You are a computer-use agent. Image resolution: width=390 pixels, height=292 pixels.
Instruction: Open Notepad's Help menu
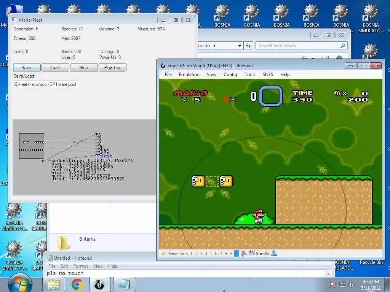[x=113, y=266]
